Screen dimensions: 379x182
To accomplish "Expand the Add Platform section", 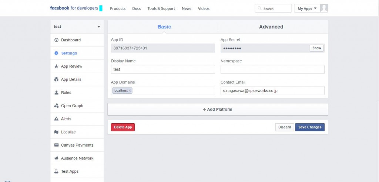I will [218, 109].
